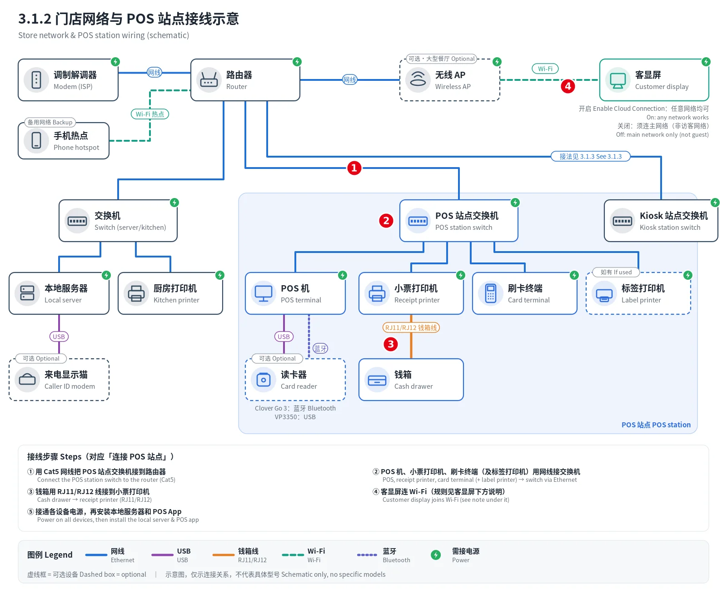Click the USB label under POS terminal
Viewport: 727px width, 594px height.
pyautogui.click(x=284, y=337)
